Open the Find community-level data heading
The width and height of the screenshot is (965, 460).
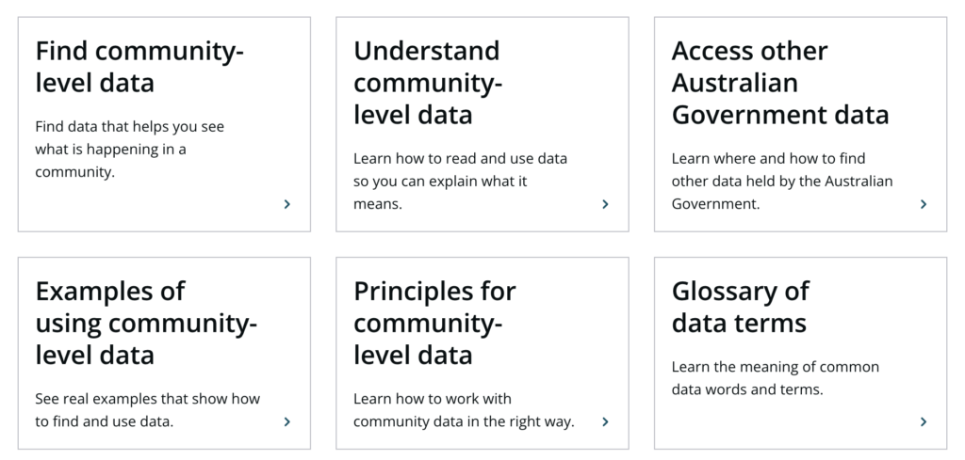139,67
